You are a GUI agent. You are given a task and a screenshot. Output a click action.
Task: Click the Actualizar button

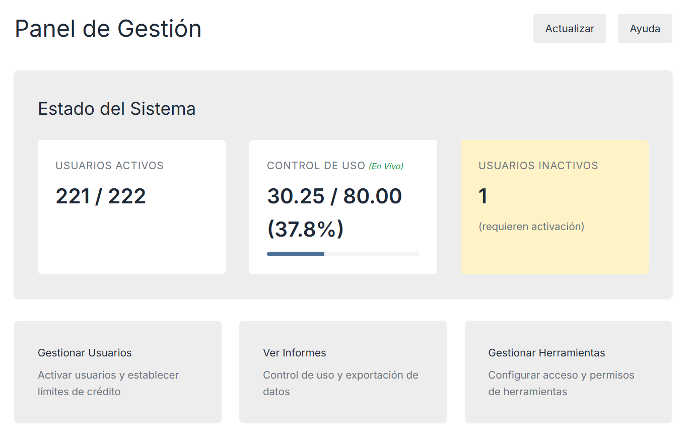point(570,29)
